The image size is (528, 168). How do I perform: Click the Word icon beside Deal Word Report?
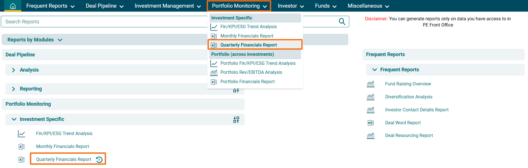tap(371, 123)
